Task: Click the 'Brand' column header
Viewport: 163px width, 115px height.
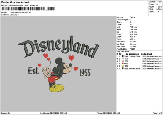Action: [x=149, y=54]
